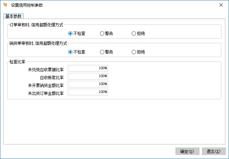The height and width of the screenshot is (159, 229).
Task: Select 拒绝 for 销货单审核时 credit handling
Action: click(x=134, y=52)
